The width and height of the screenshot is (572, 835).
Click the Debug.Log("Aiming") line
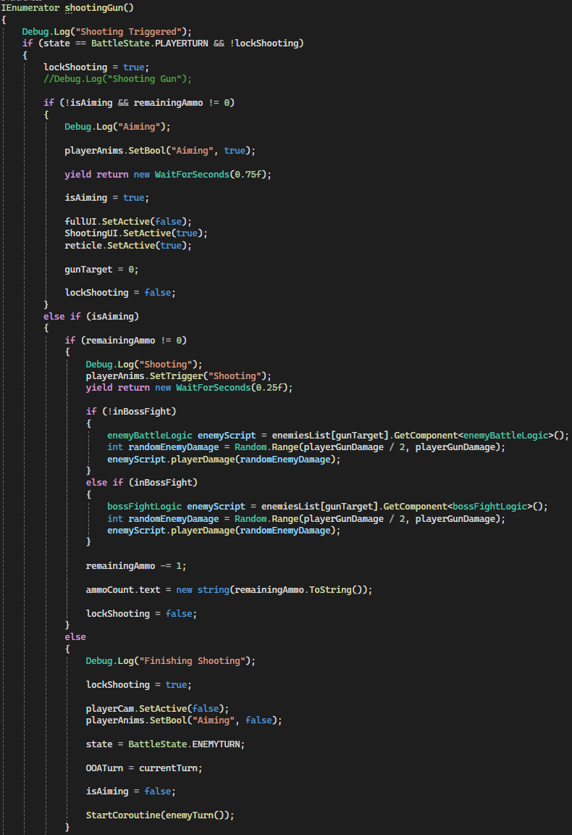pyautogui.click(x=117, y=127)
